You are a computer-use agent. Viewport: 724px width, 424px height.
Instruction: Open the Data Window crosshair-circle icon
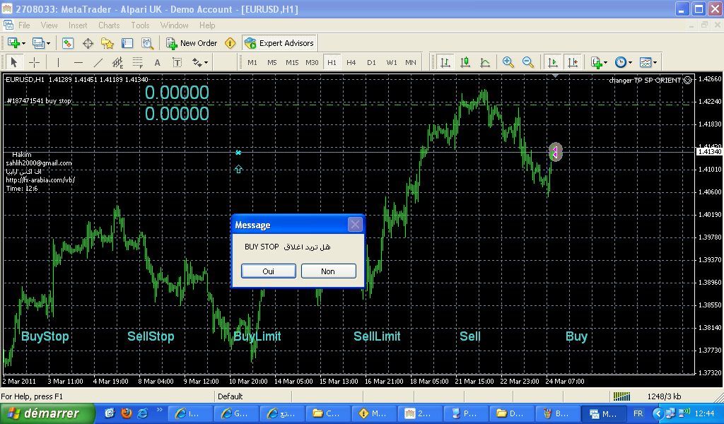[x=88, y=43]
